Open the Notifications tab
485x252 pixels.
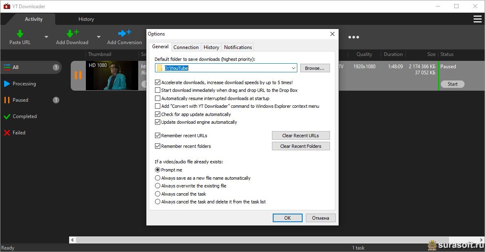(x=238, y=47)
